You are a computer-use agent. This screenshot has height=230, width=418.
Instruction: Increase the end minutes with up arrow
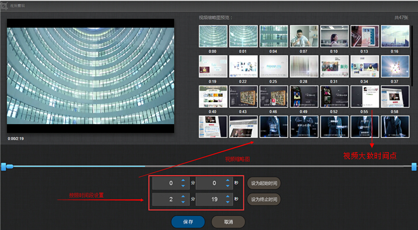click(x=183, y=197)
